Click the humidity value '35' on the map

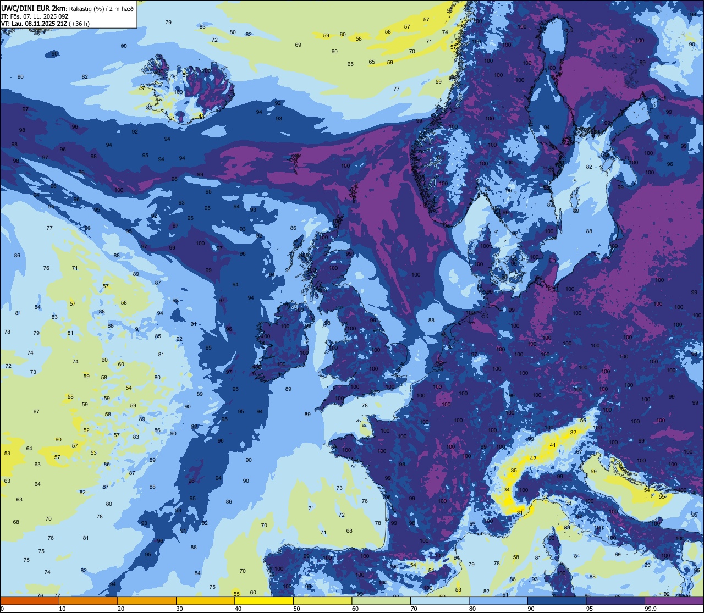pyautogui.click(x=514, y=470)
